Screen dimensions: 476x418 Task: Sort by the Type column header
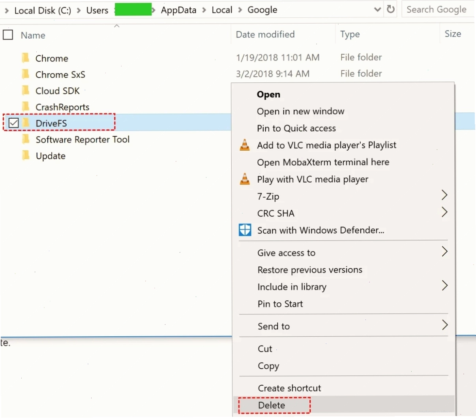(x=350, y=34)
